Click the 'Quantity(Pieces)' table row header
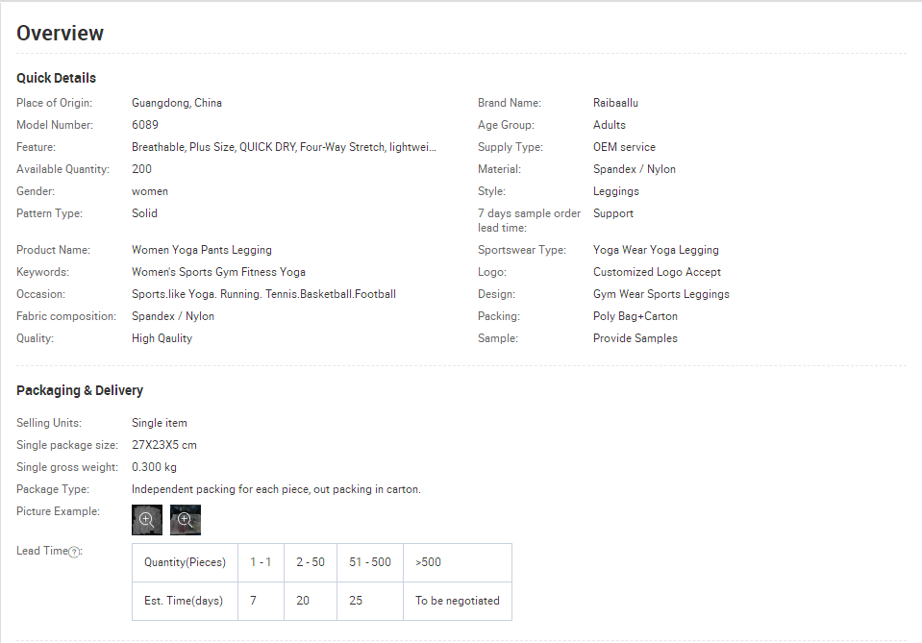This screenshot has width=922, height=643. click(x=185, y=562)
